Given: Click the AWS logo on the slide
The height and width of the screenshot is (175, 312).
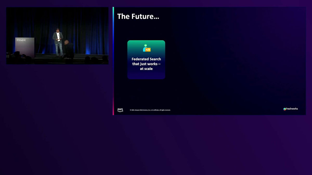Looking at the screenshot, I should tap(120, 110).
